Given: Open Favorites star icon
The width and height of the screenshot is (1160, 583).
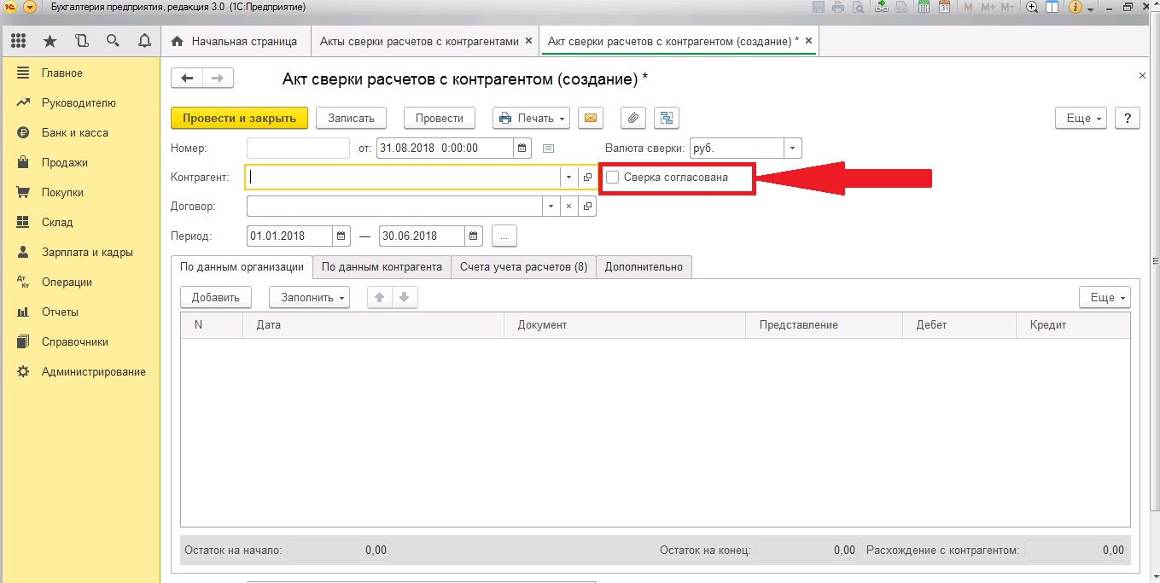Looking at the screenshot, I should click(x=50, y=41).
